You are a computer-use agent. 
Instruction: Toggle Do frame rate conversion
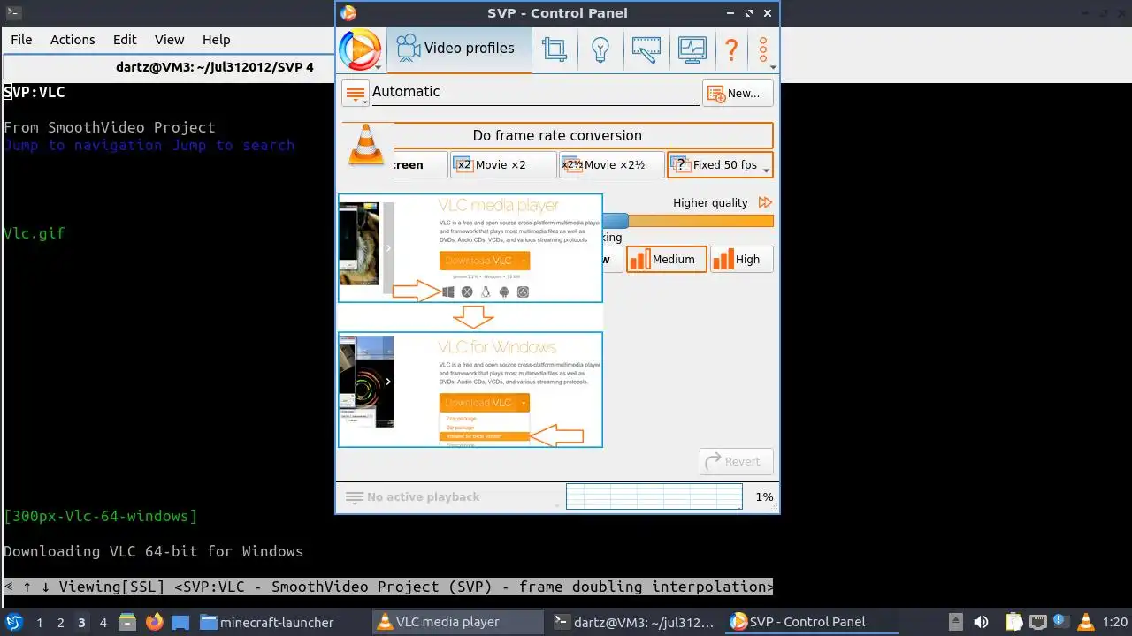pyautogui.click(x=557, y=135)
